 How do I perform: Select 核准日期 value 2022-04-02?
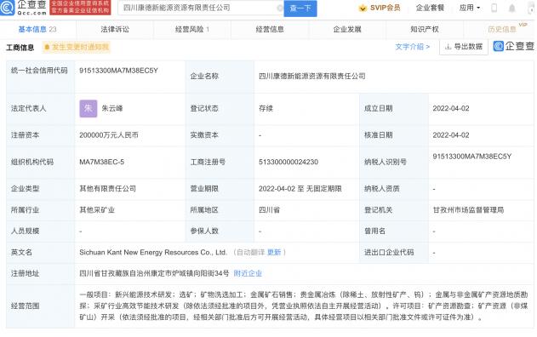point(451,135)
